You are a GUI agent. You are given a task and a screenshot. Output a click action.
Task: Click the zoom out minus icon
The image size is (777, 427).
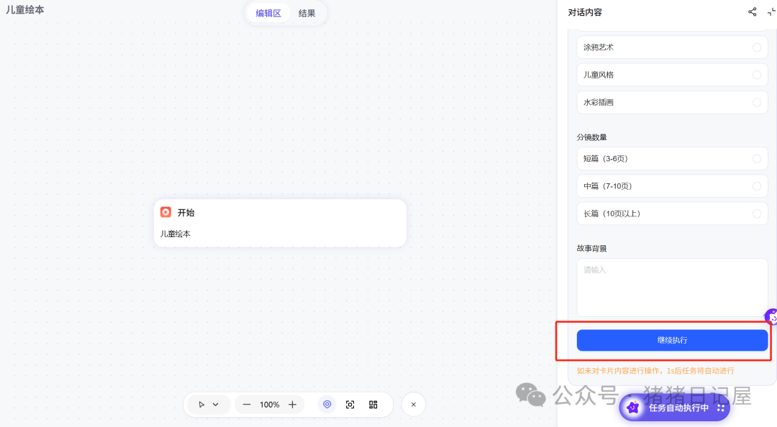point(248,404)
